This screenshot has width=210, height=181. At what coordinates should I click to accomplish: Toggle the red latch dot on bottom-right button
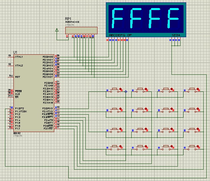tap(198, 146)
